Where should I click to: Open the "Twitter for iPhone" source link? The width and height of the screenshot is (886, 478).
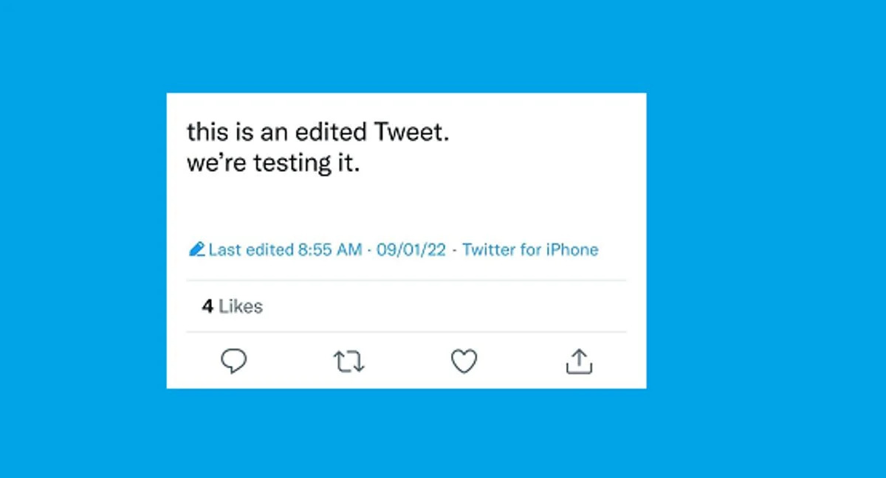pyautogui.click(x=530, y=250)
